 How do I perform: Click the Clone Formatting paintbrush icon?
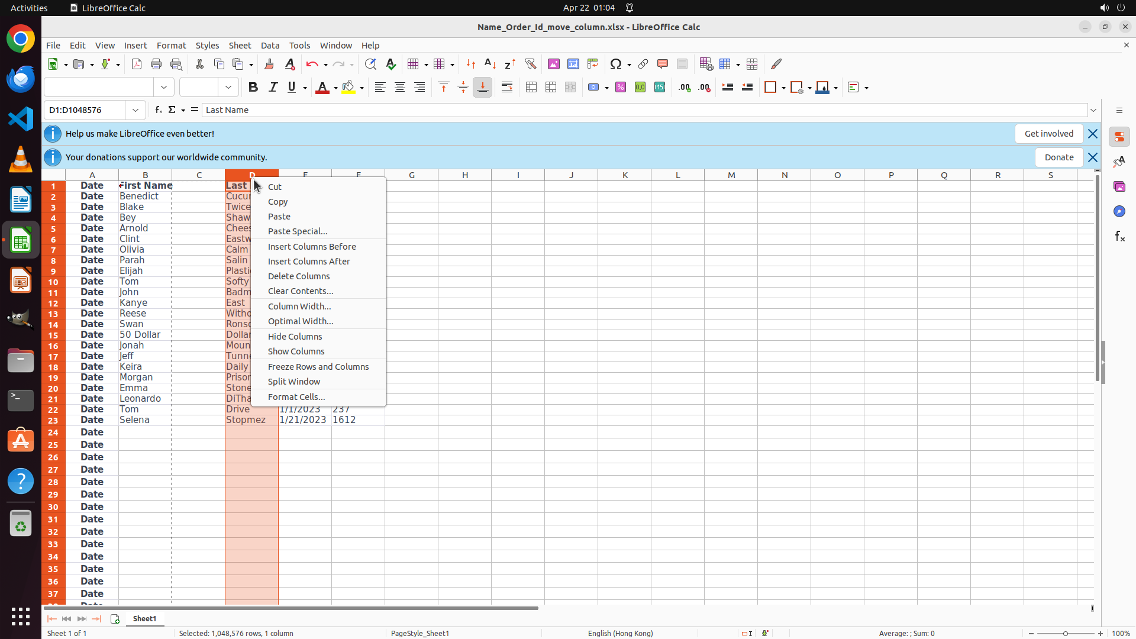click(x=269, y=64)
